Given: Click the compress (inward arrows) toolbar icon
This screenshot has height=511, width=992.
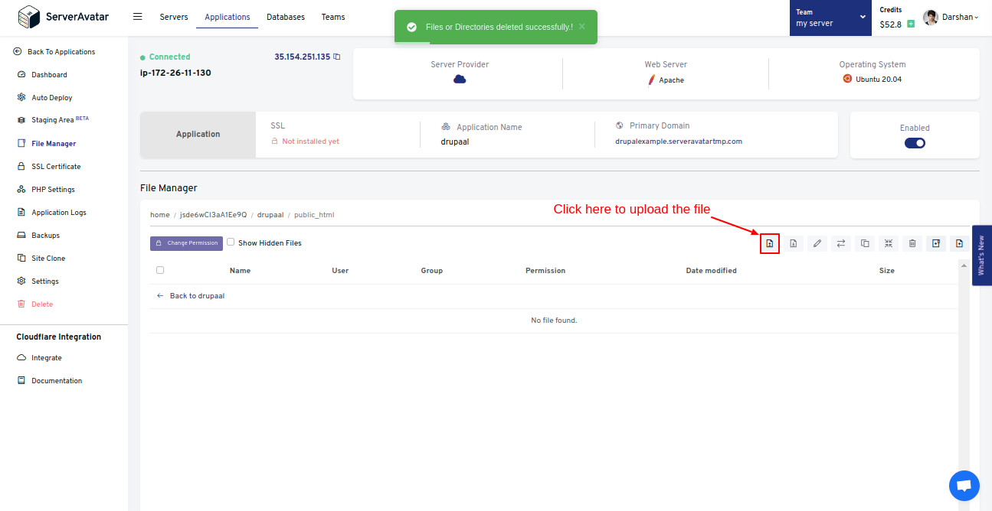Looking at the screenshot, I should [889, 243].
